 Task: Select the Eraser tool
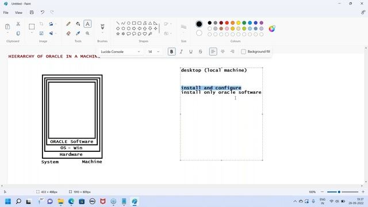click(x=68, y=33)
